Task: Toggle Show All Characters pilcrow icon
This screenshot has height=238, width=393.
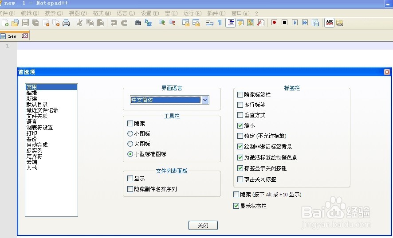Action: [x=220, y=23]
